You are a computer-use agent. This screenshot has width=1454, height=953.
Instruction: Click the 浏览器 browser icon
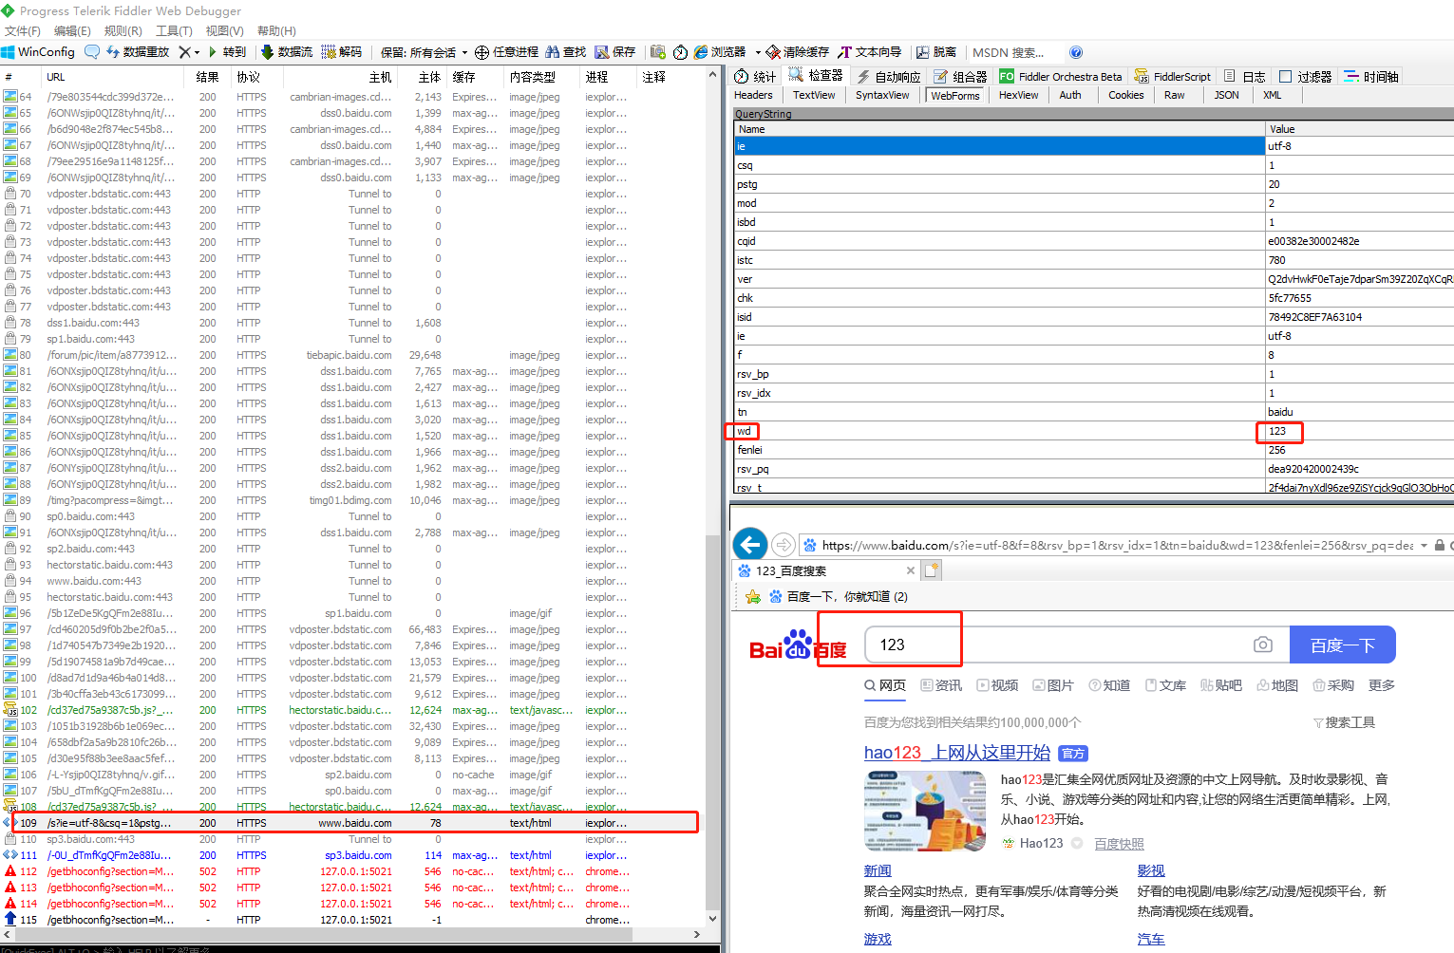click(701, 52)
